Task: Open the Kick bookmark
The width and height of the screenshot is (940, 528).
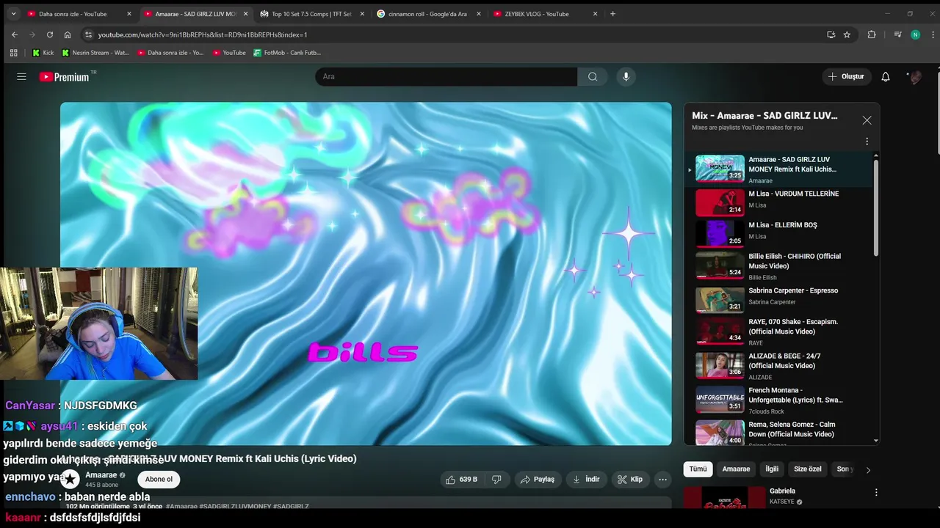Action: click(43, 53)
